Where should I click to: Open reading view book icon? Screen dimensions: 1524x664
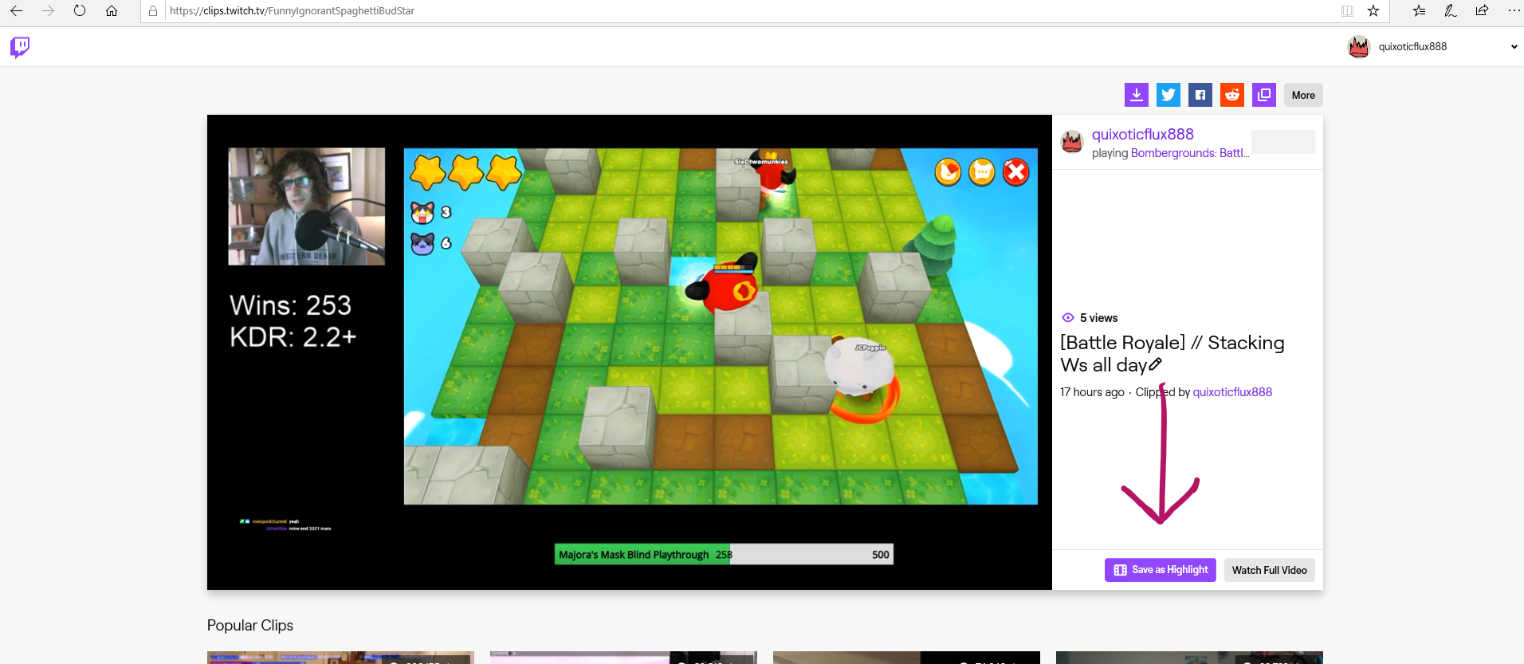[x=1347, y=11]
